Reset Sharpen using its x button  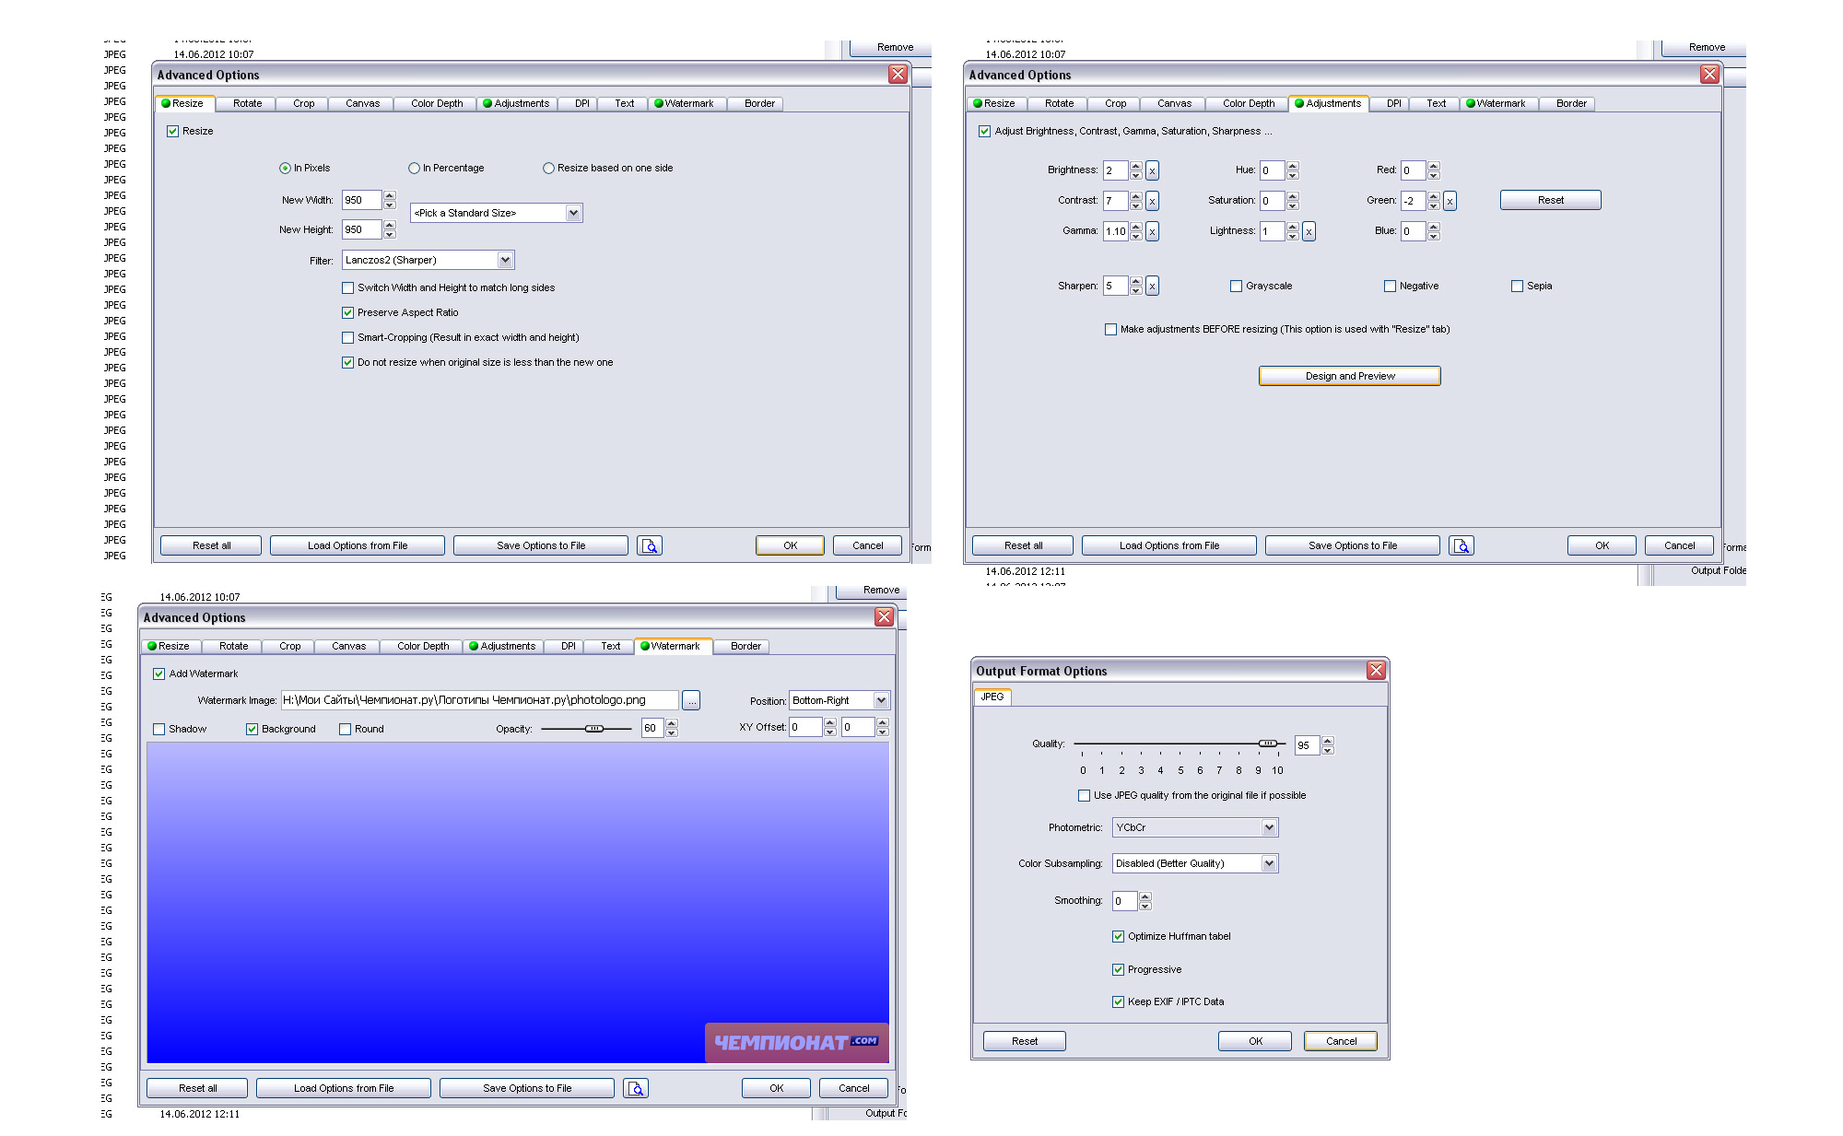(1152, 287)
